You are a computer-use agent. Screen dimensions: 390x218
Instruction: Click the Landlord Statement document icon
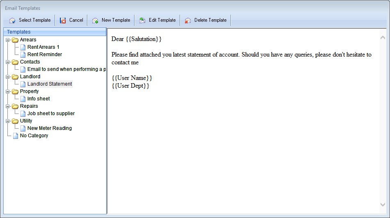23,84
